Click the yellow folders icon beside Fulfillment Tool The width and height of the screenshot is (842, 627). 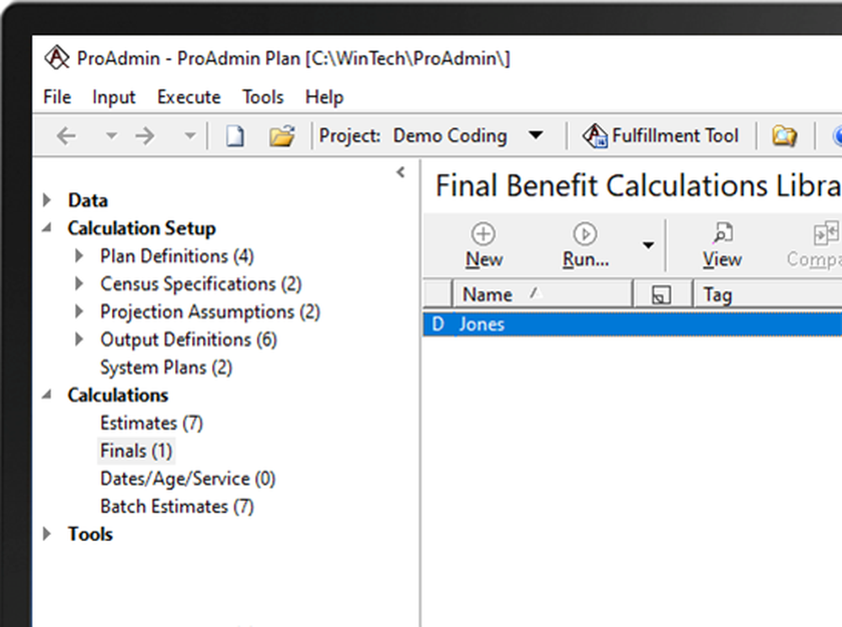(785, 136)
